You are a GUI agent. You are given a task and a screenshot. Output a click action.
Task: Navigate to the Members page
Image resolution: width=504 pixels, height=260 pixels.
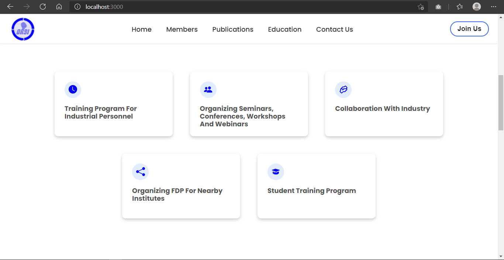182,29
